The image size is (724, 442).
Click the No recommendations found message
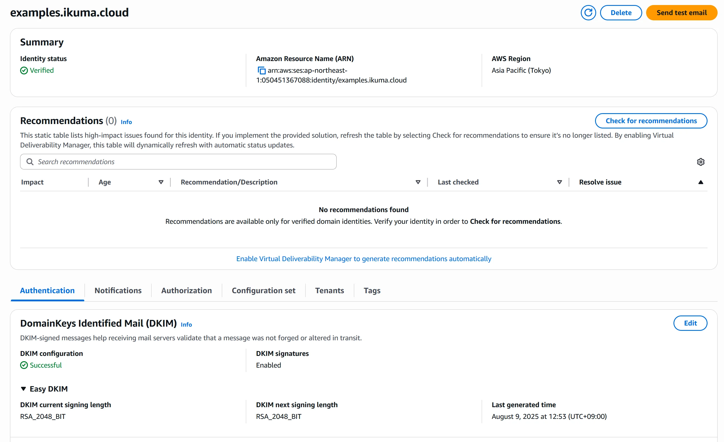click(x=364, y=210)
